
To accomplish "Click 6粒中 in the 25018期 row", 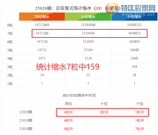I will 68,129.
